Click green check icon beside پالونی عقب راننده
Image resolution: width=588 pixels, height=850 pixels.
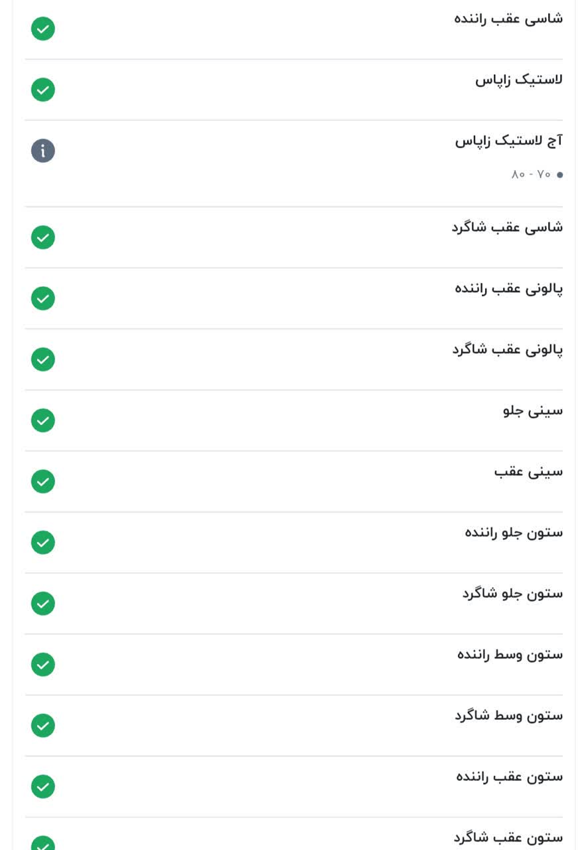click(43, 298)
